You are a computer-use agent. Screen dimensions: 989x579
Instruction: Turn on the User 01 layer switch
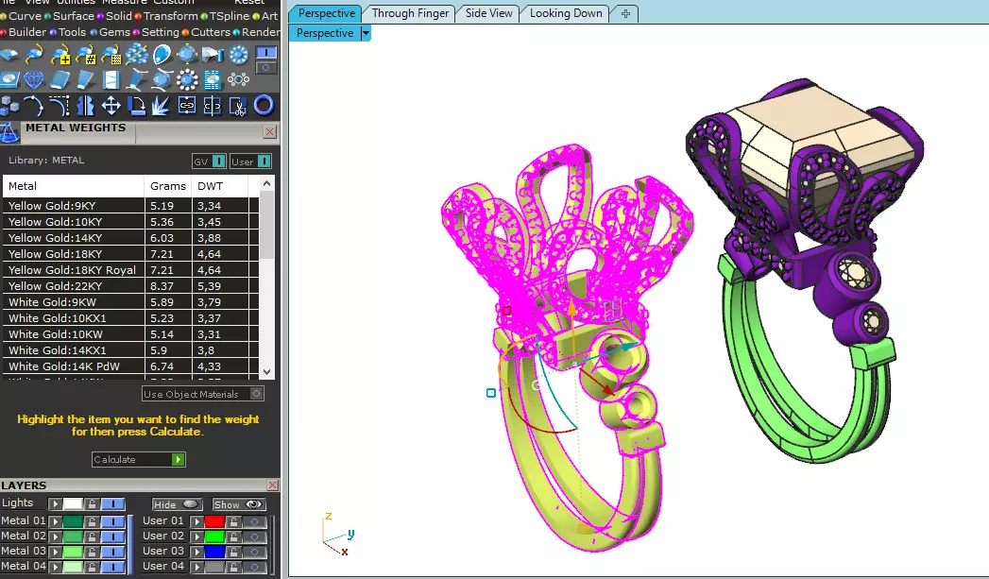point(255,521)
